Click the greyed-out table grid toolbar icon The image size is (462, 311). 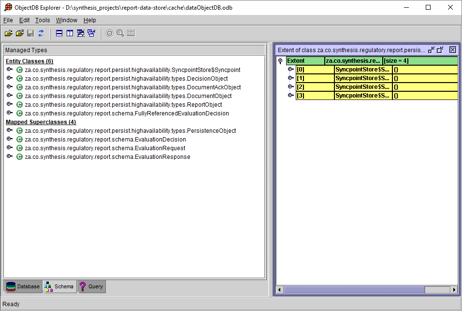pyautogui.click(x=131, y=33)
